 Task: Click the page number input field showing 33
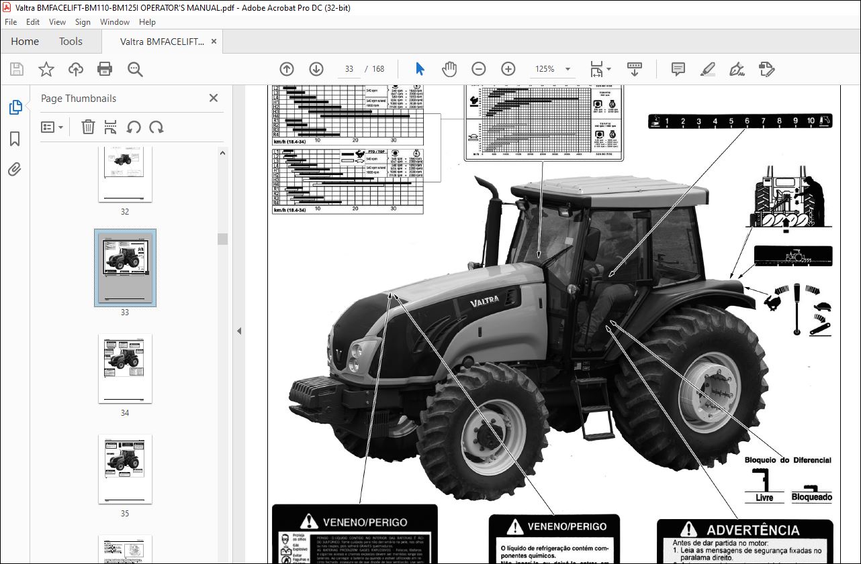click(x=349, y=69)
